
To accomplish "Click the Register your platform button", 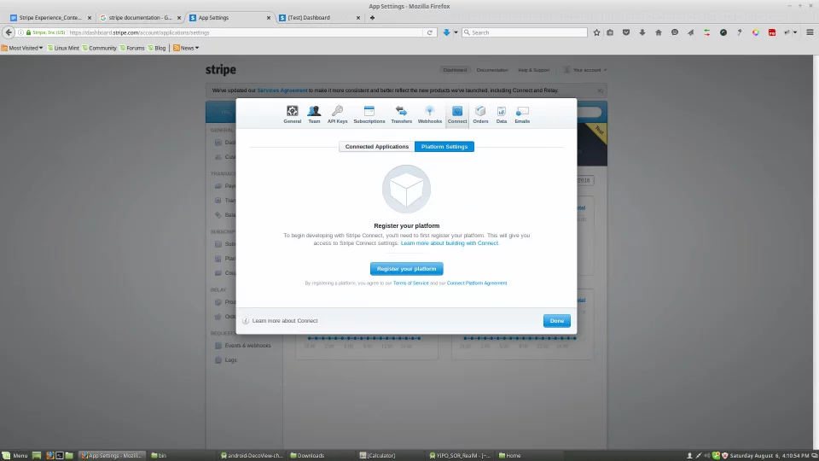I will click(406, 269).
